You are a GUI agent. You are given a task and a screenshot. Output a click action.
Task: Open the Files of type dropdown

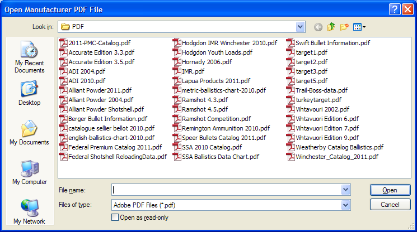point(346,205)
